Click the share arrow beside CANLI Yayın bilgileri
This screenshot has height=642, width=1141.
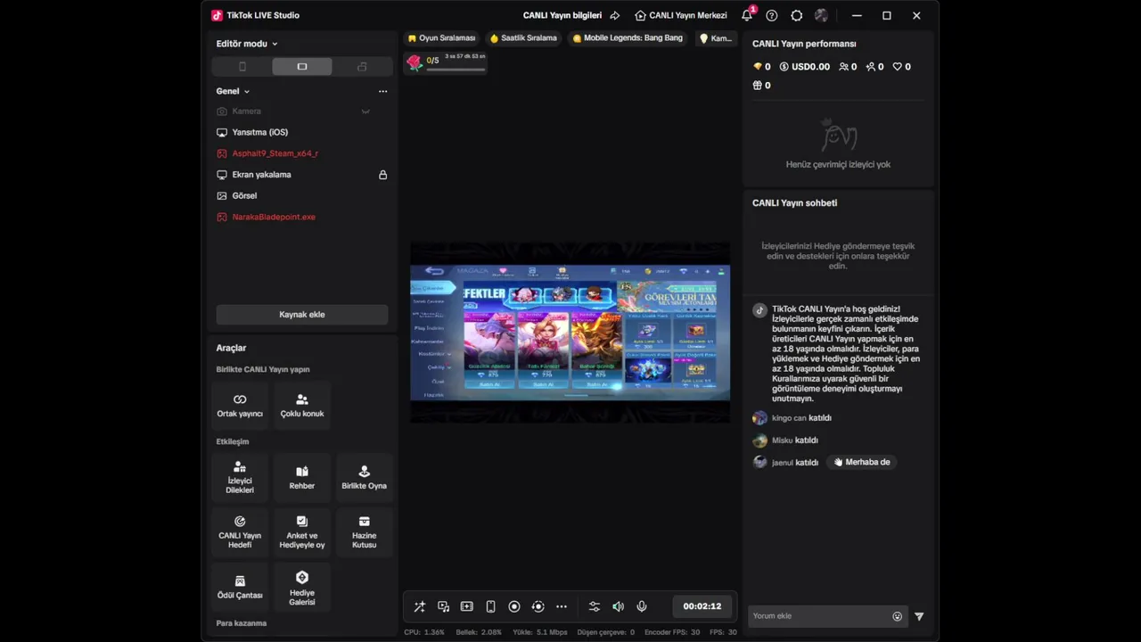click(x=615, y=15)
